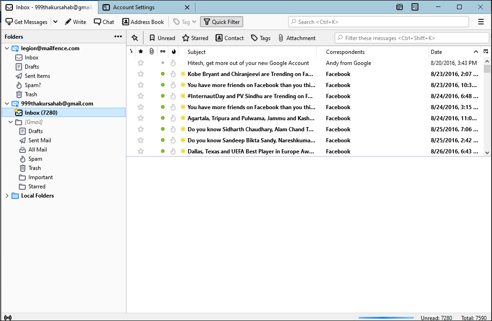Open the Tasks tab icon
This screenshot has height=321, width=492.
(415, 7)
